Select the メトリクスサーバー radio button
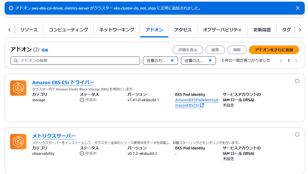 297,134
